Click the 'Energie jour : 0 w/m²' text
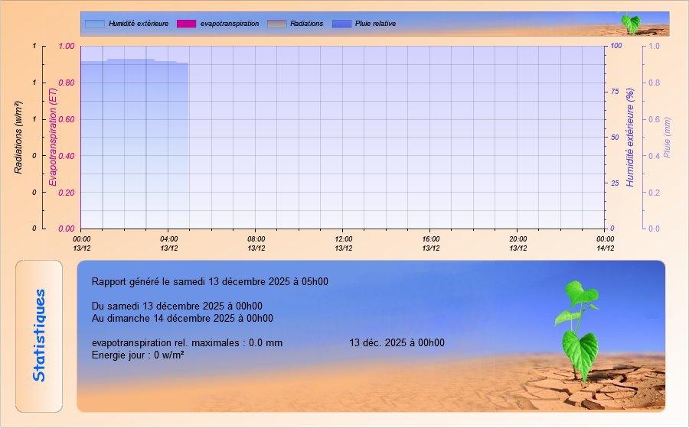Viewport: 689px width, 428px height. (x=138, y=355)
